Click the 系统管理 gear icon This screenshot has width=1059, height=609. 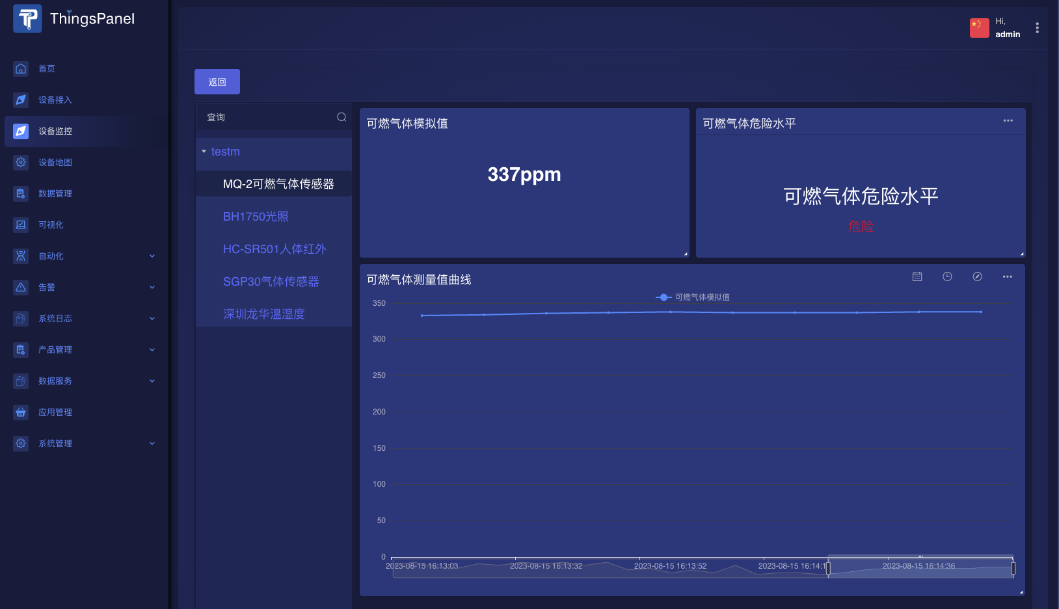point(21,443)
